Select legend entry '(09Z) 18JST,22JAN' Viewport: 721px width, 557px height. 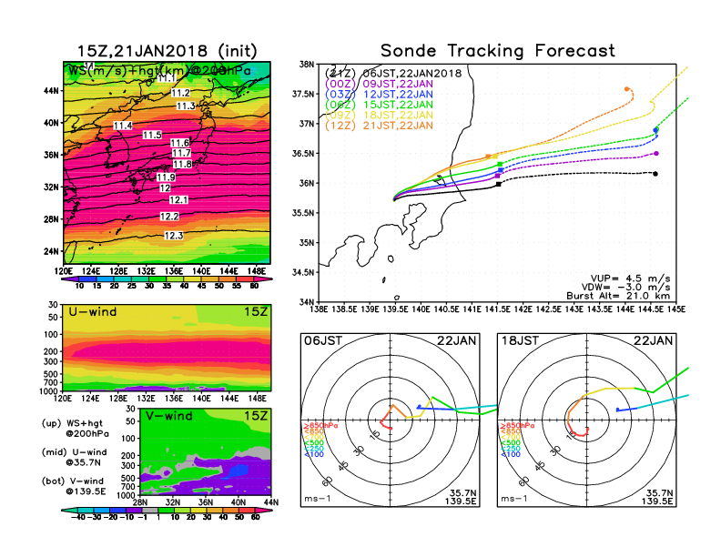(x=379, y=116)
